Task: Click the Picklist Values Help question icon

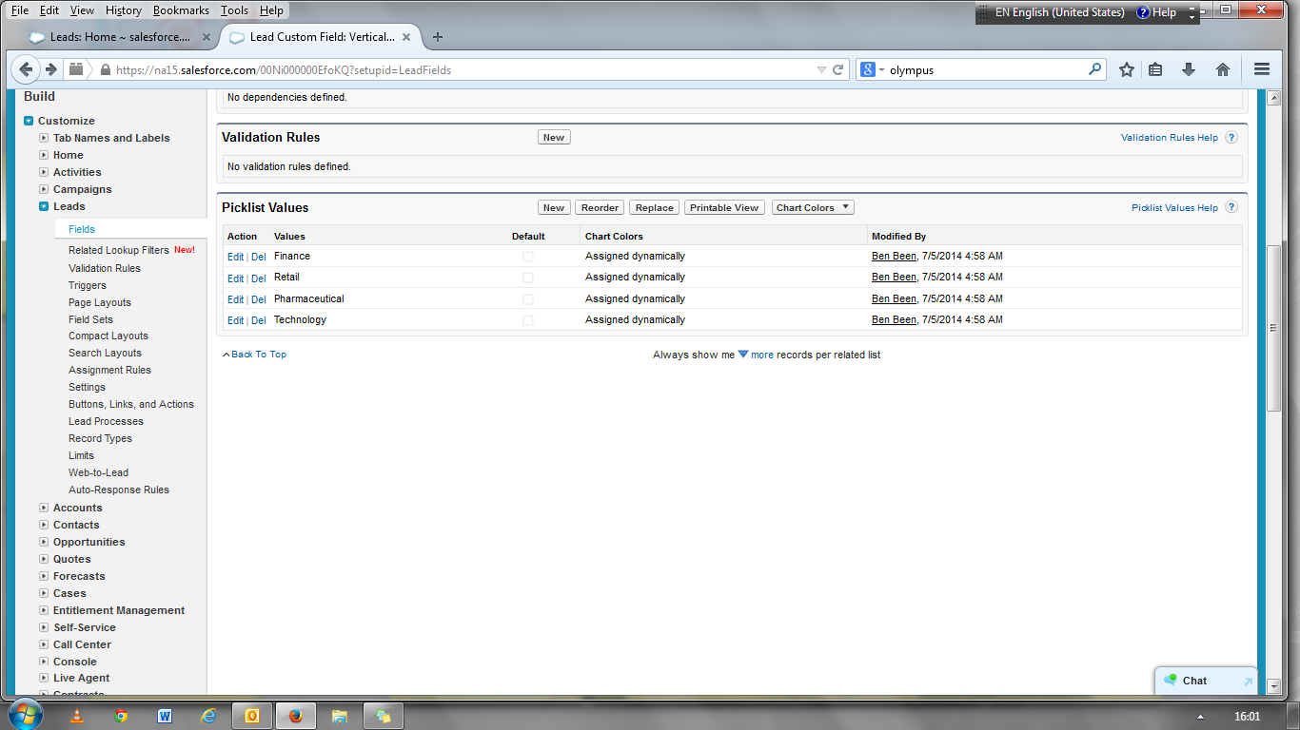Action: 1231,207
